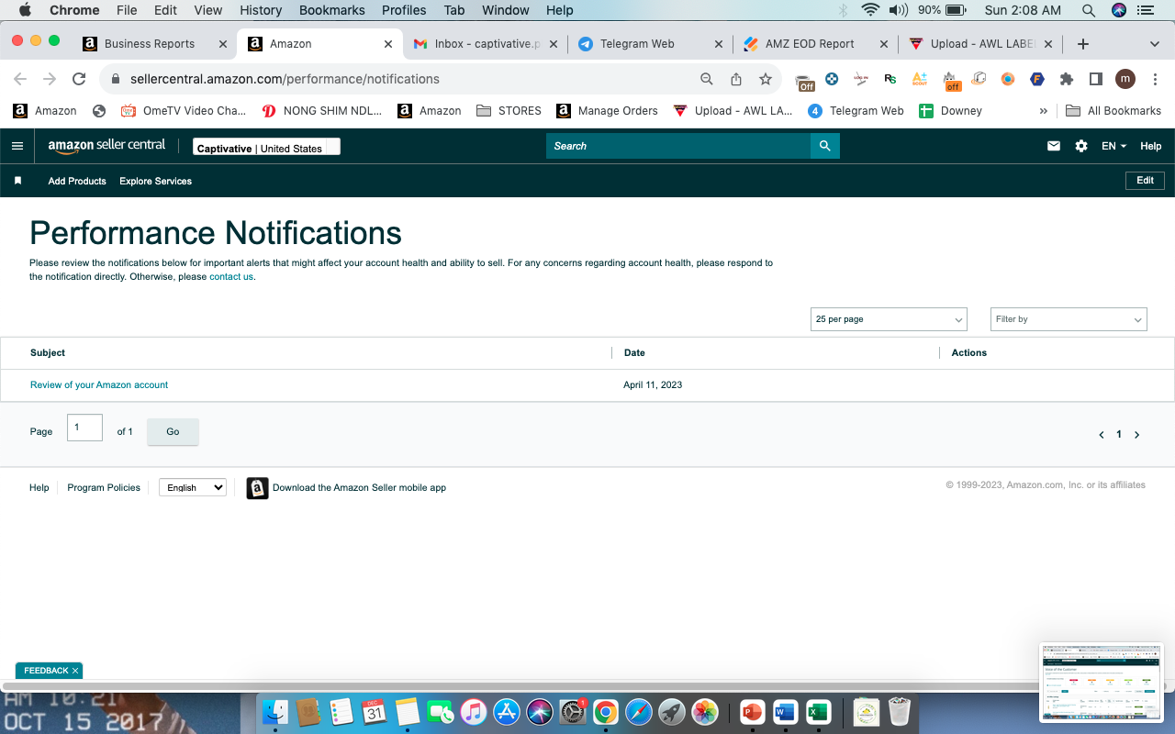Click the 'contact us' link
The height and width of the screenshot is (734, 1175).
click(x=231, y=277)
